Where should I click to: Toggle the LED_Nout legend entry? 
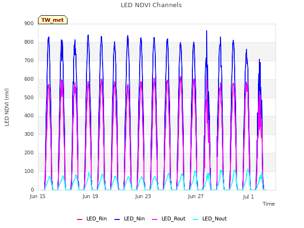point(210,218)
